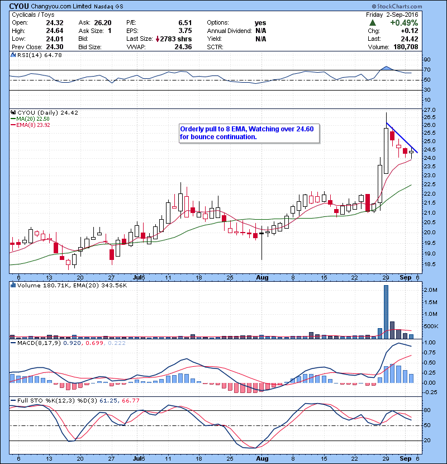The width and height of the screenshot is (447, 464).
Task: Click the CYOU candlestick chart icon
Action: 13,112
